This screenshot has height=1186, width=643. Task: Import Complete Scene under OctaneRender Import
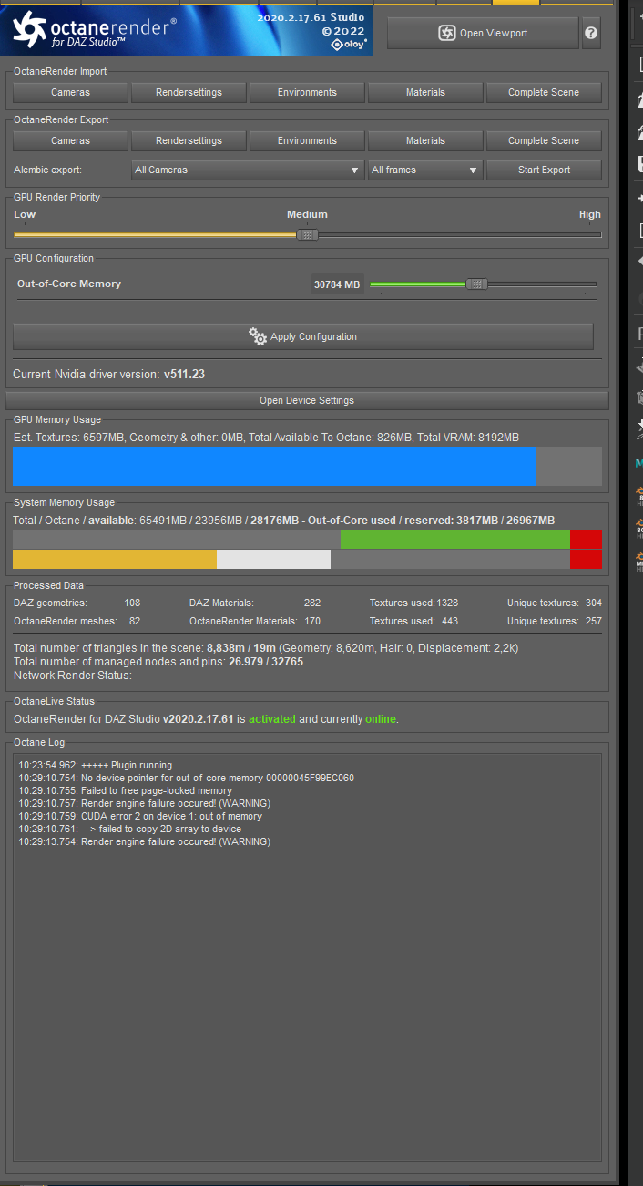coord(544,92)
